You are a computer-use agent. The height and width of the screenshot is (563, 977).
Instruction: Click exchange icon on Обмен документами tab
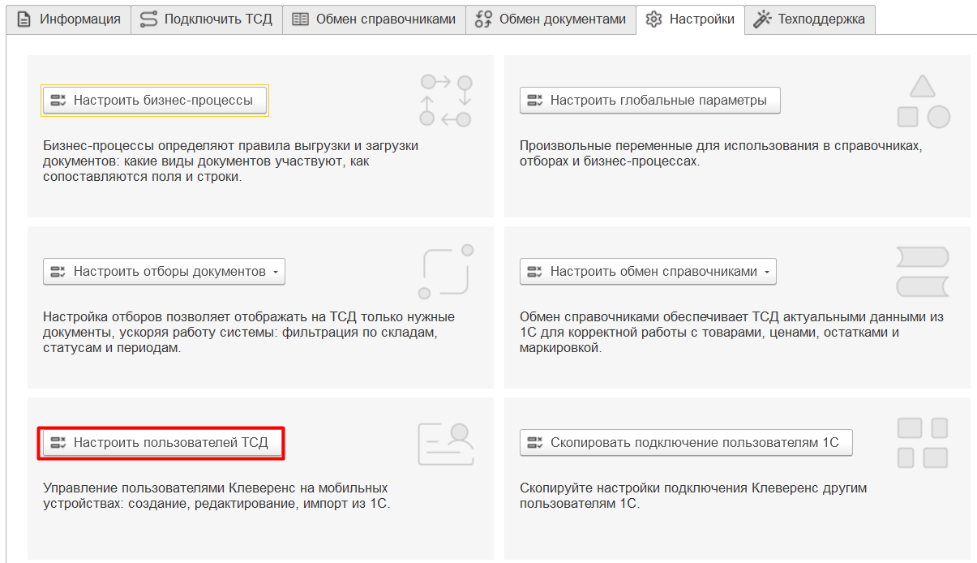coord(483,19)
